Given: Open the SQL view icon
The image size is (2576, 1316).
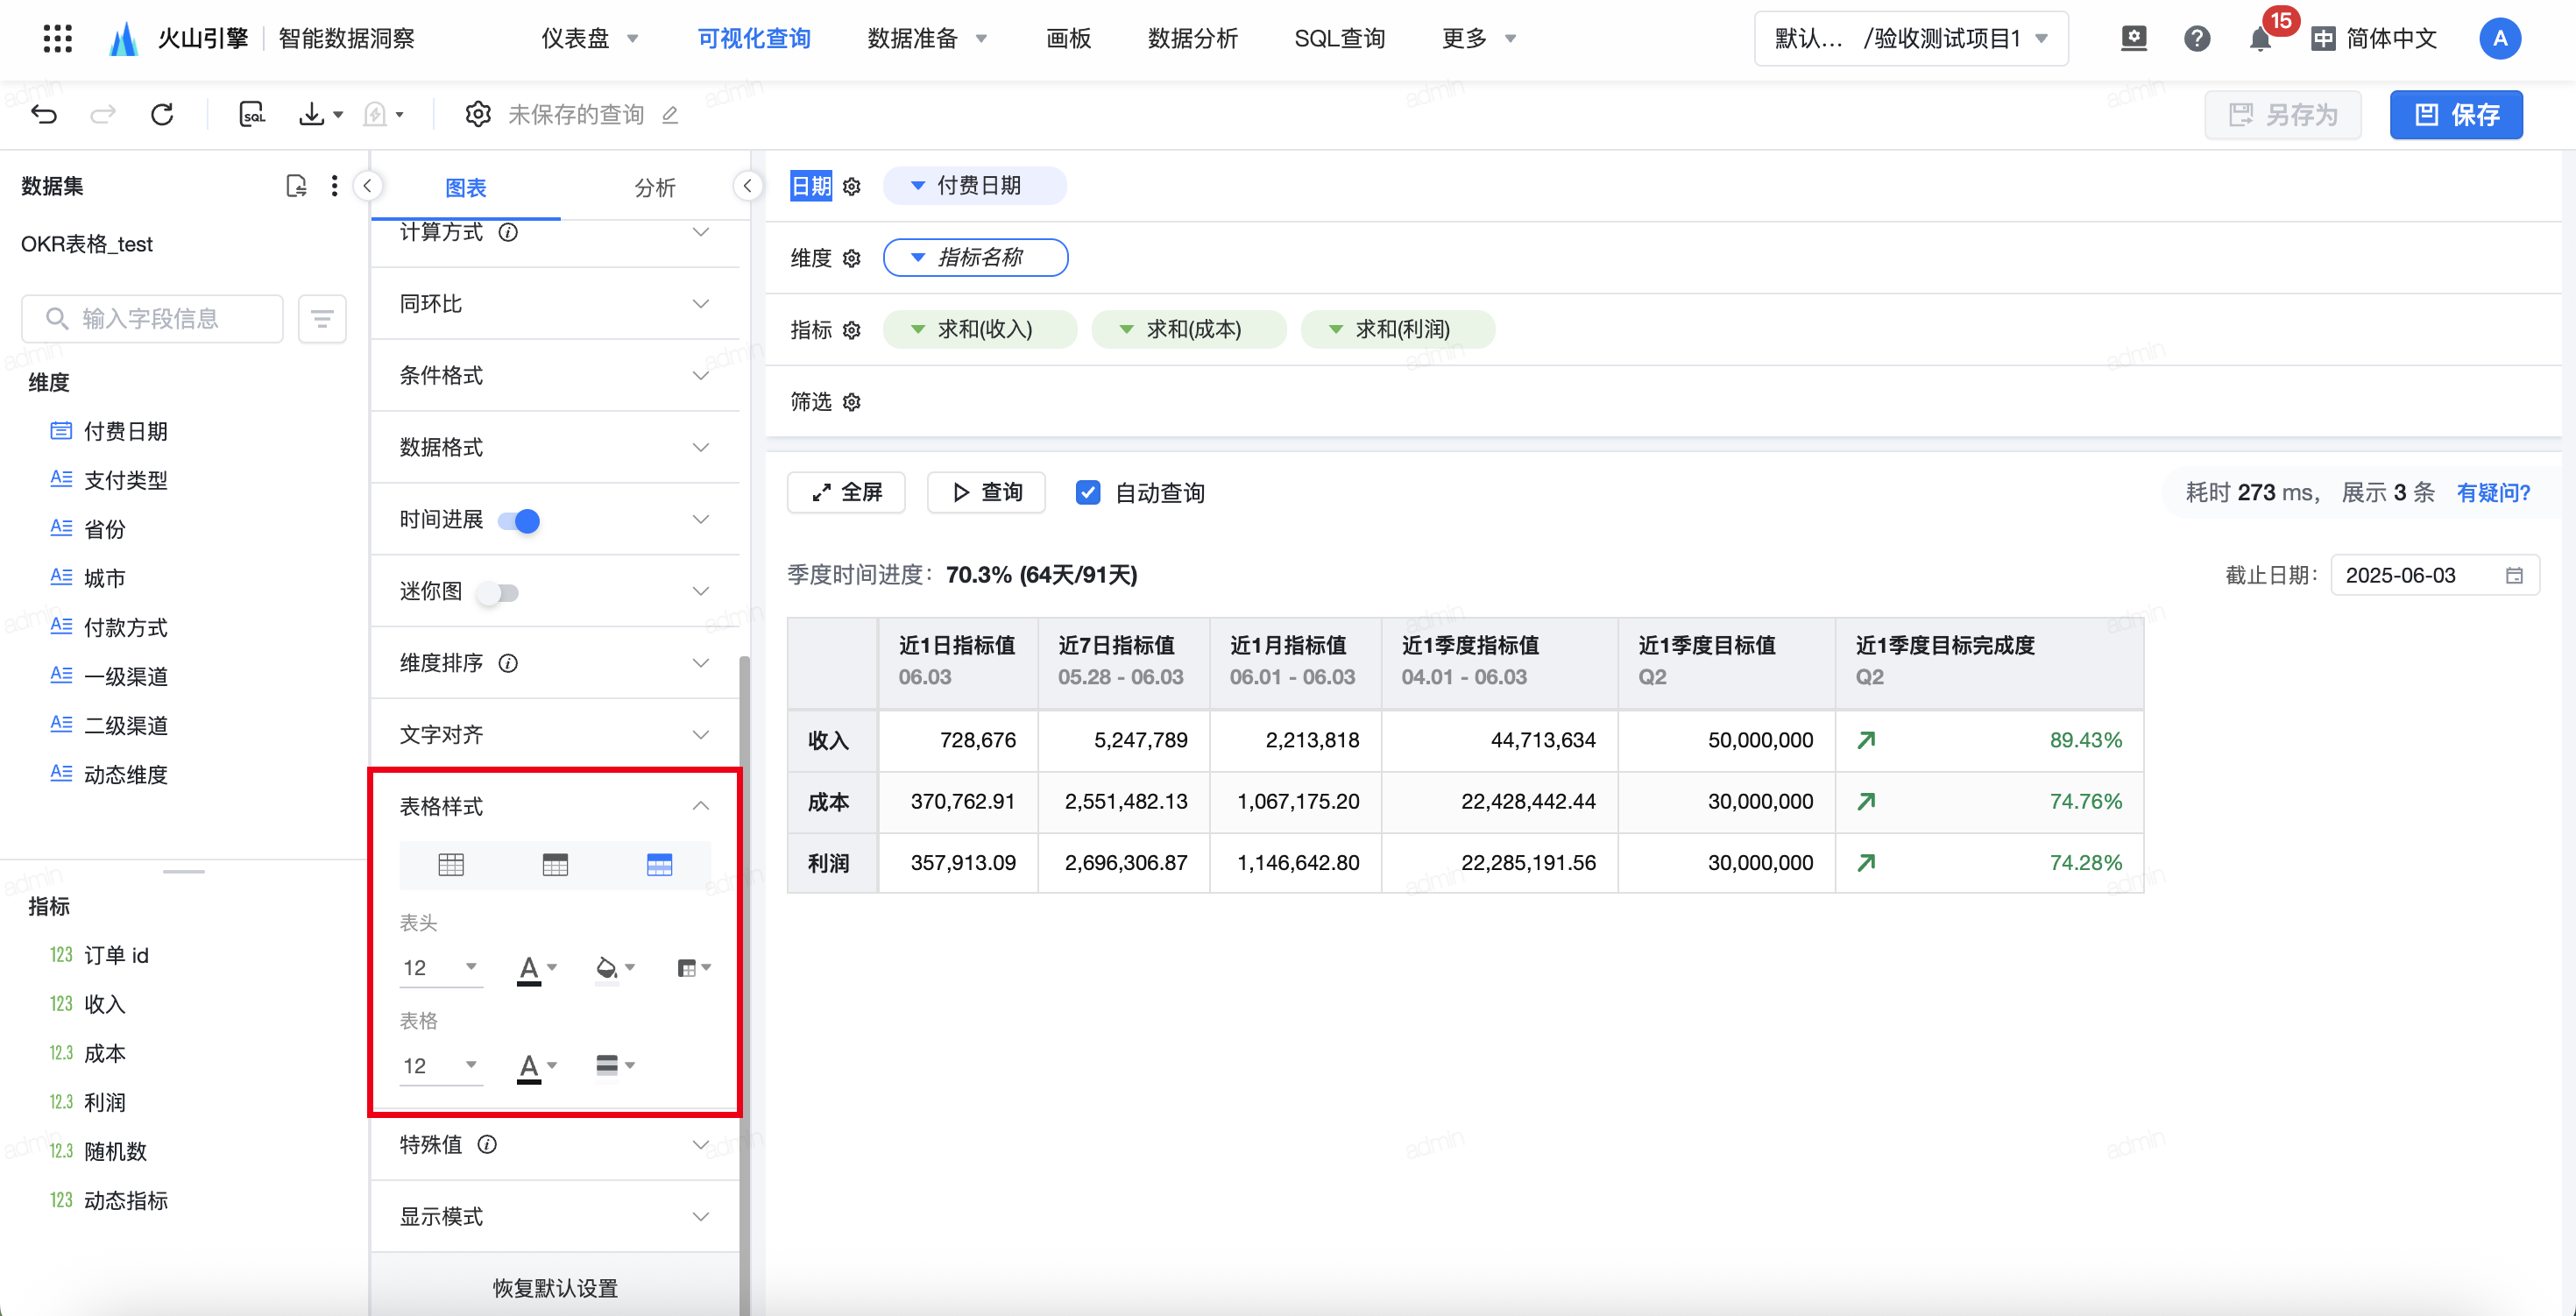Looking at the screenshot, I should pos(252,114).
